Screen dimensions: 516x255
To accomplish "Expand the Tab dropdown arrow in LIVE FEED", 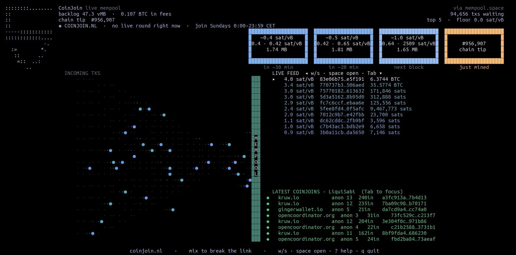I will tap(381, 73).
